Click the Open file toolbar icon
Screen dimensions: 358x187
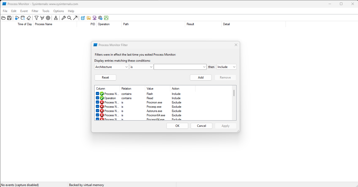(x=4, y=18)
